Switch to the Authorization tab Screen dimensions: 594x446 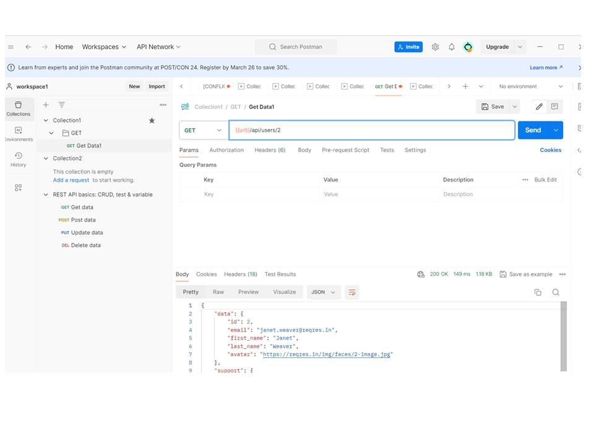(x=226, y=150)
